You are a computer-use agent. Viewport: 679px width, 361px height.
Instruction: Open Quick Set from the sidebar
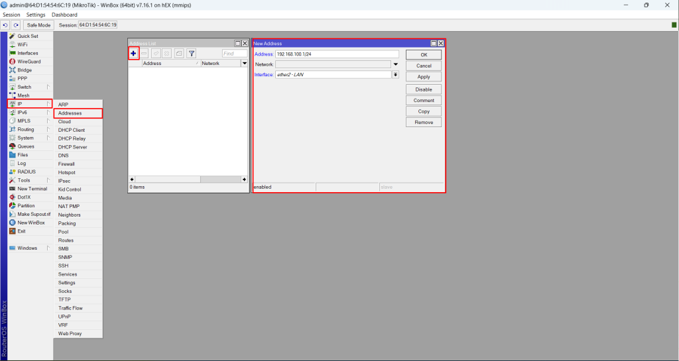point(28,36)
